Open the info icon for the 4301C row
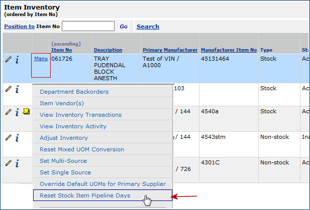Viewport: 310px width, 210px height. point(17,163)
